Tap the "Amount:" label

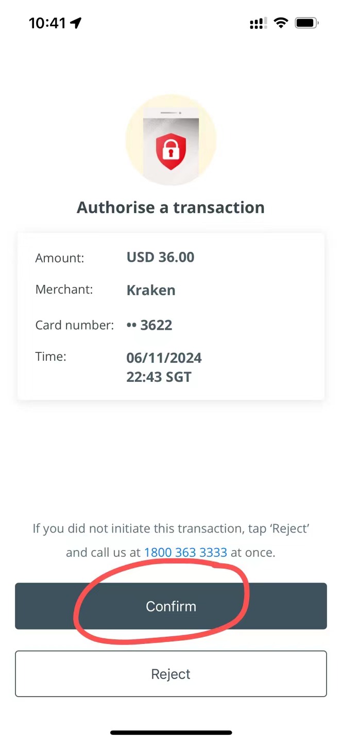pos(59,257)
